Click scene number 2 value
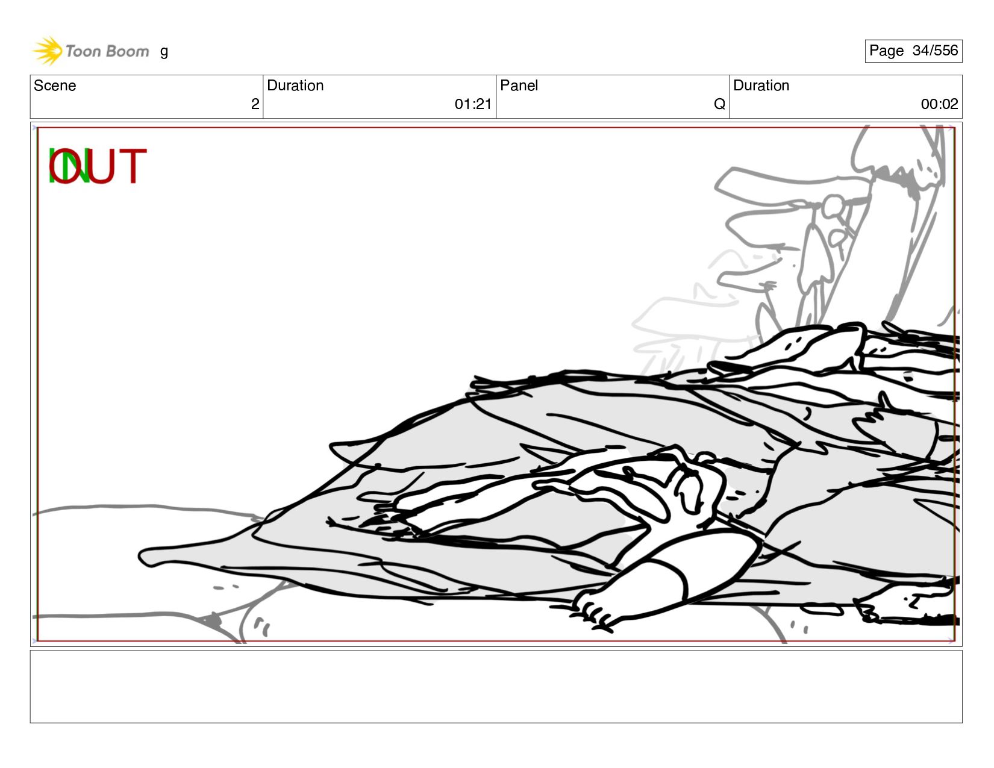The height and width of the screenshot is (768, 994). pyautogui.click(x=255, y=104)
